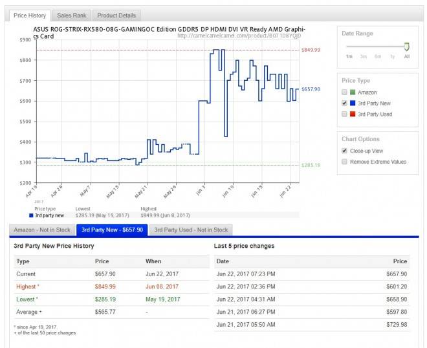Click the Date Range slider handle
427x348 pixels.
coord(406,47)
